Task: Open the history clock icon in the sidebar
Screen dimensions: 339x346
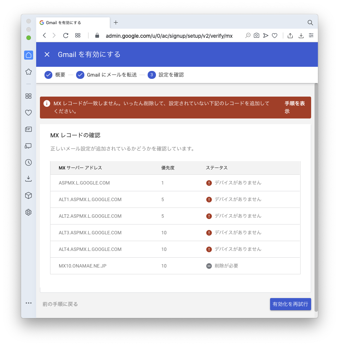Action: coord(29,163)
